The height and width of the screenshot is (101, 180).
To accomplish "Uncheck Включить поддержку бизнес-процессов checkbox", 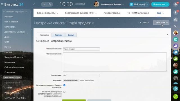I will point(64,85).
